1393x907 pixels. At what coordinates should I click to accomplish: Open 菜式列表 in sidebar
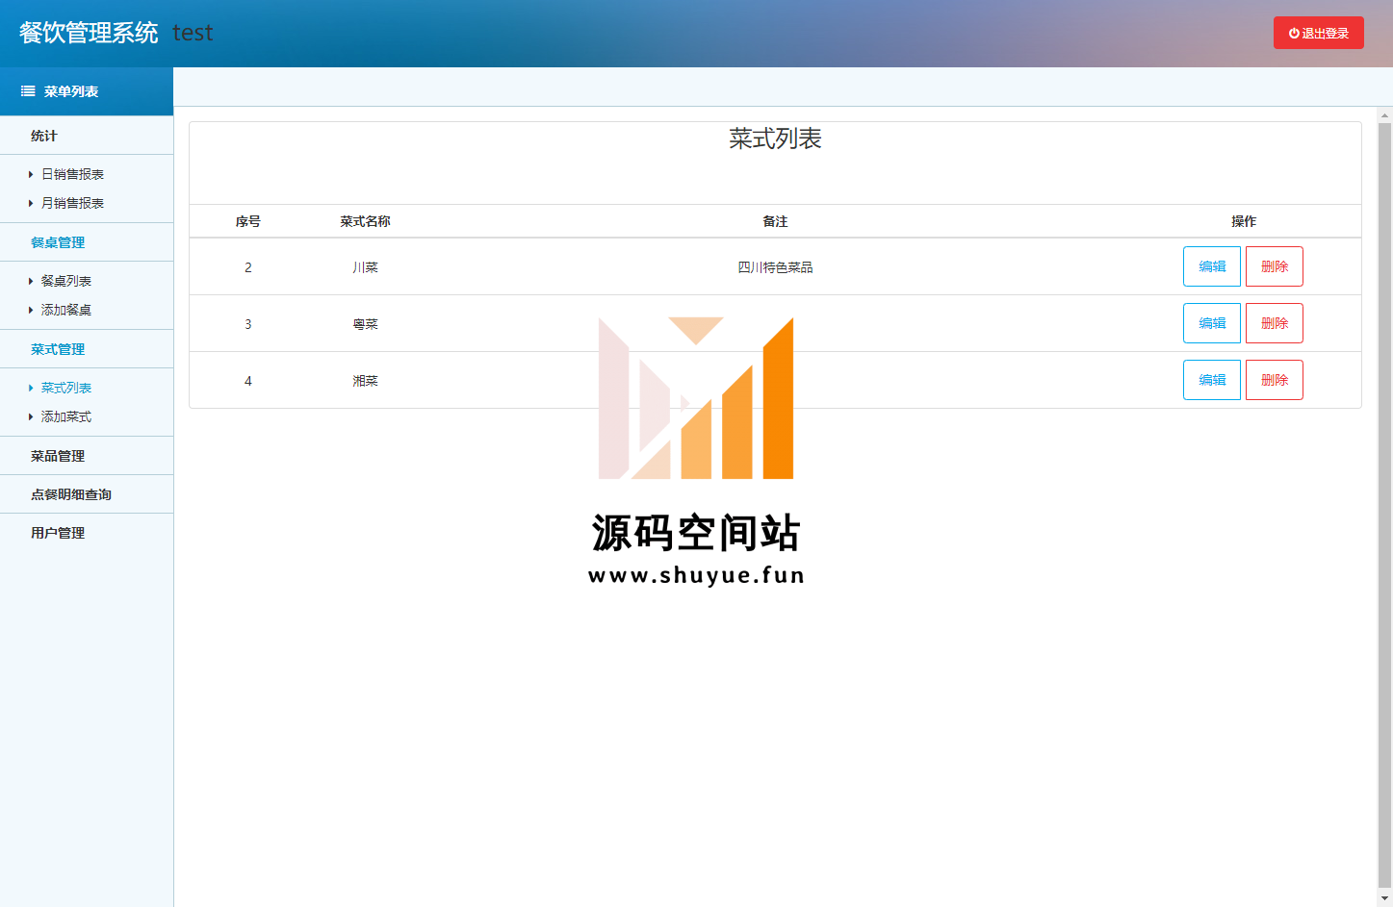click(66, 388)
